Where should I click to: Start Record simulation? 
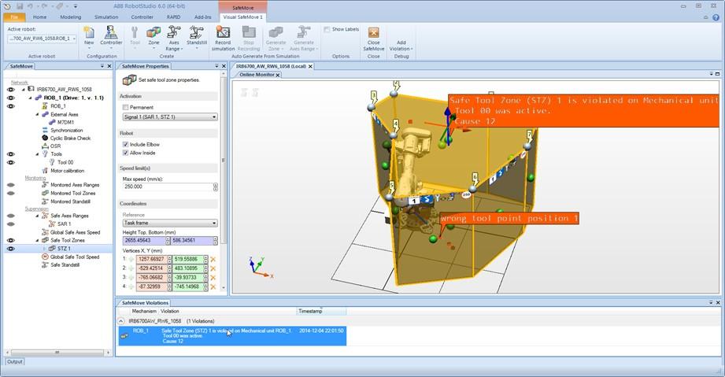pyautogui.click(x=223, y=38)
